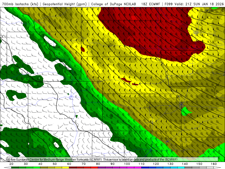Click the "Valid: 21Z SUN JAN 18 2026" text
The image size is (225, 169).
click(199, 4)
